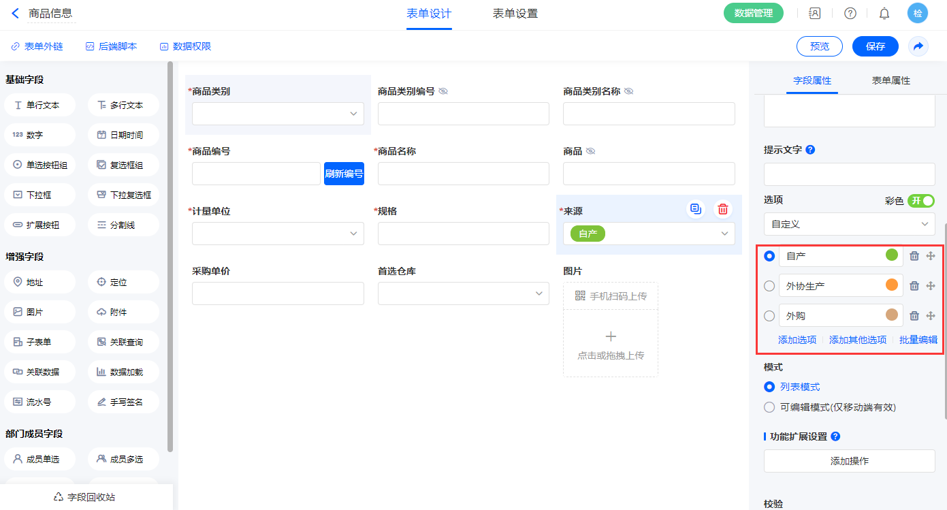
Task: Click the red delete icon on 来源 field
Action: tap(723, 209)
